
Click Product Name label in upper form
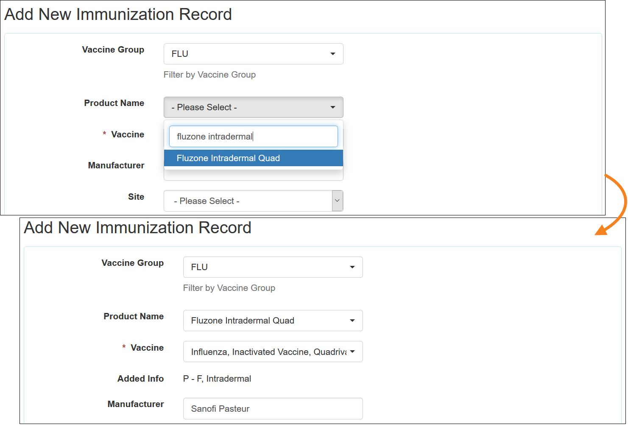pos(114,103)
